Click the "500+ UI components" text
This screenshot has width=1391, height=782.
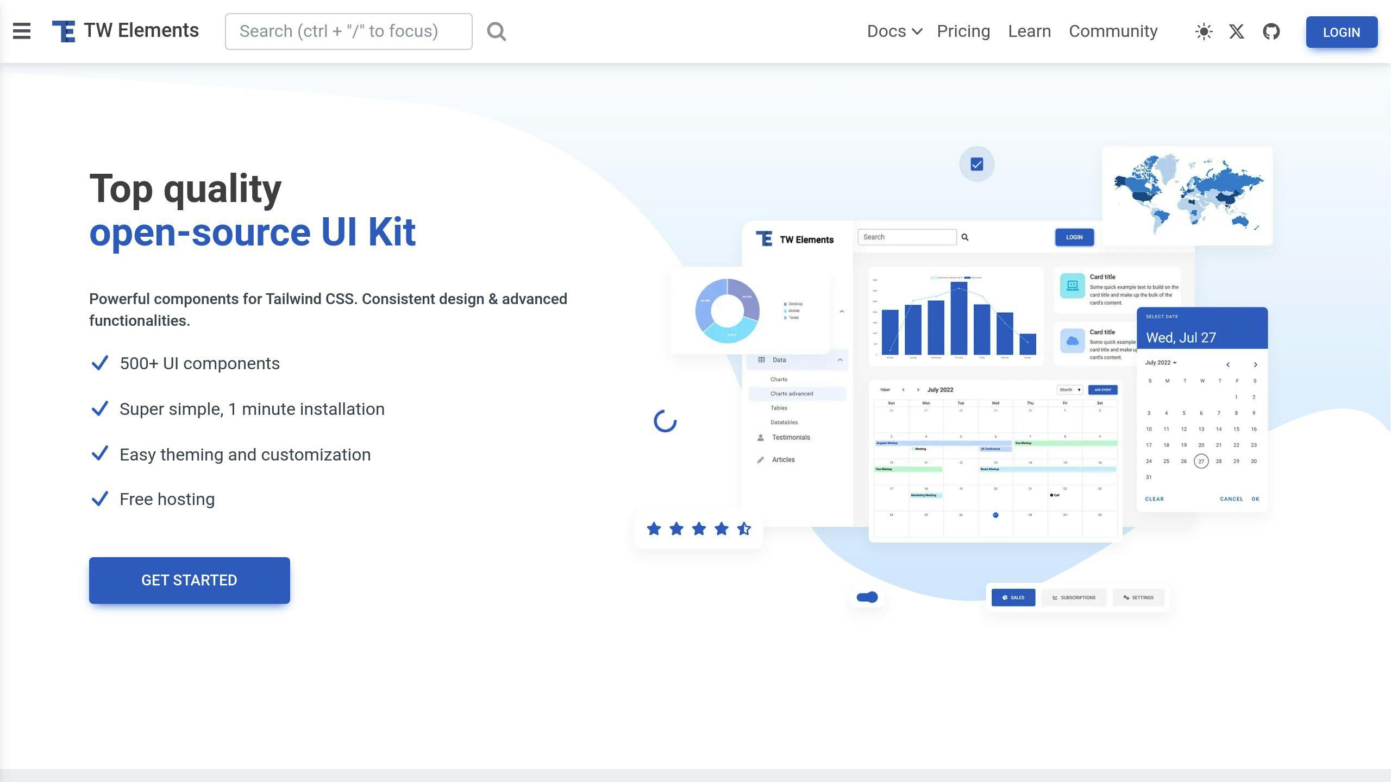pyautogui.click(x=199, y=363)
